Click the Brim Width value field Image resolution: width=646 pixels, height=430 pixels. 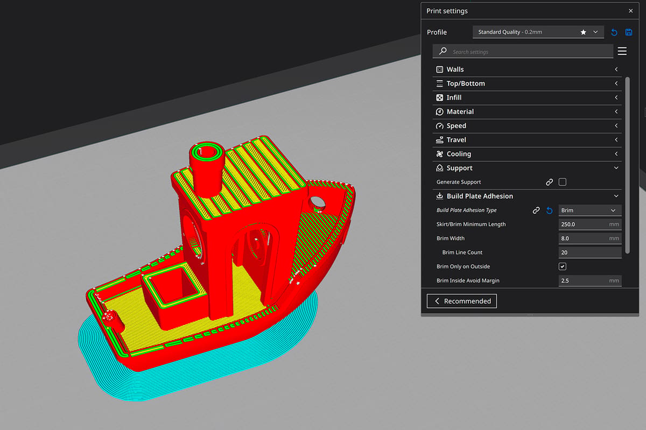pos(590,238)
